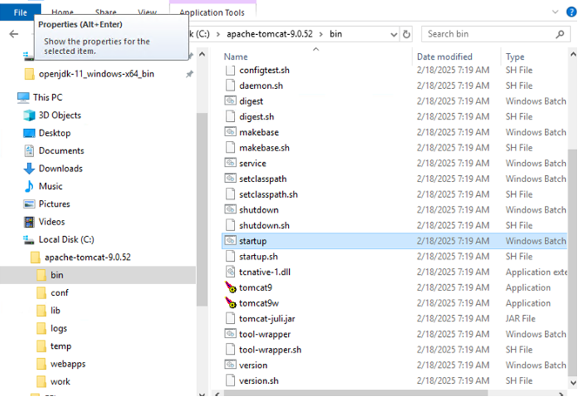This screenshot has height=397, width=578.
Task: Select the configtest.sh file icon
Action: click(231, 70)
